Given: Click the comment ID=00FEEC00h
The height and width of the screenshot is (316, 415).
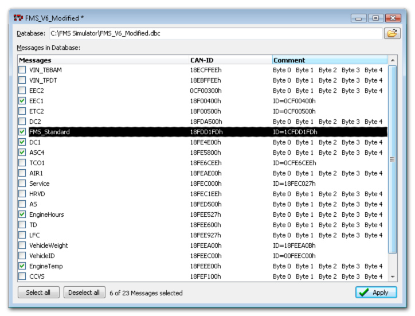Looking at the screenshot, I should (x=294, y=256).
